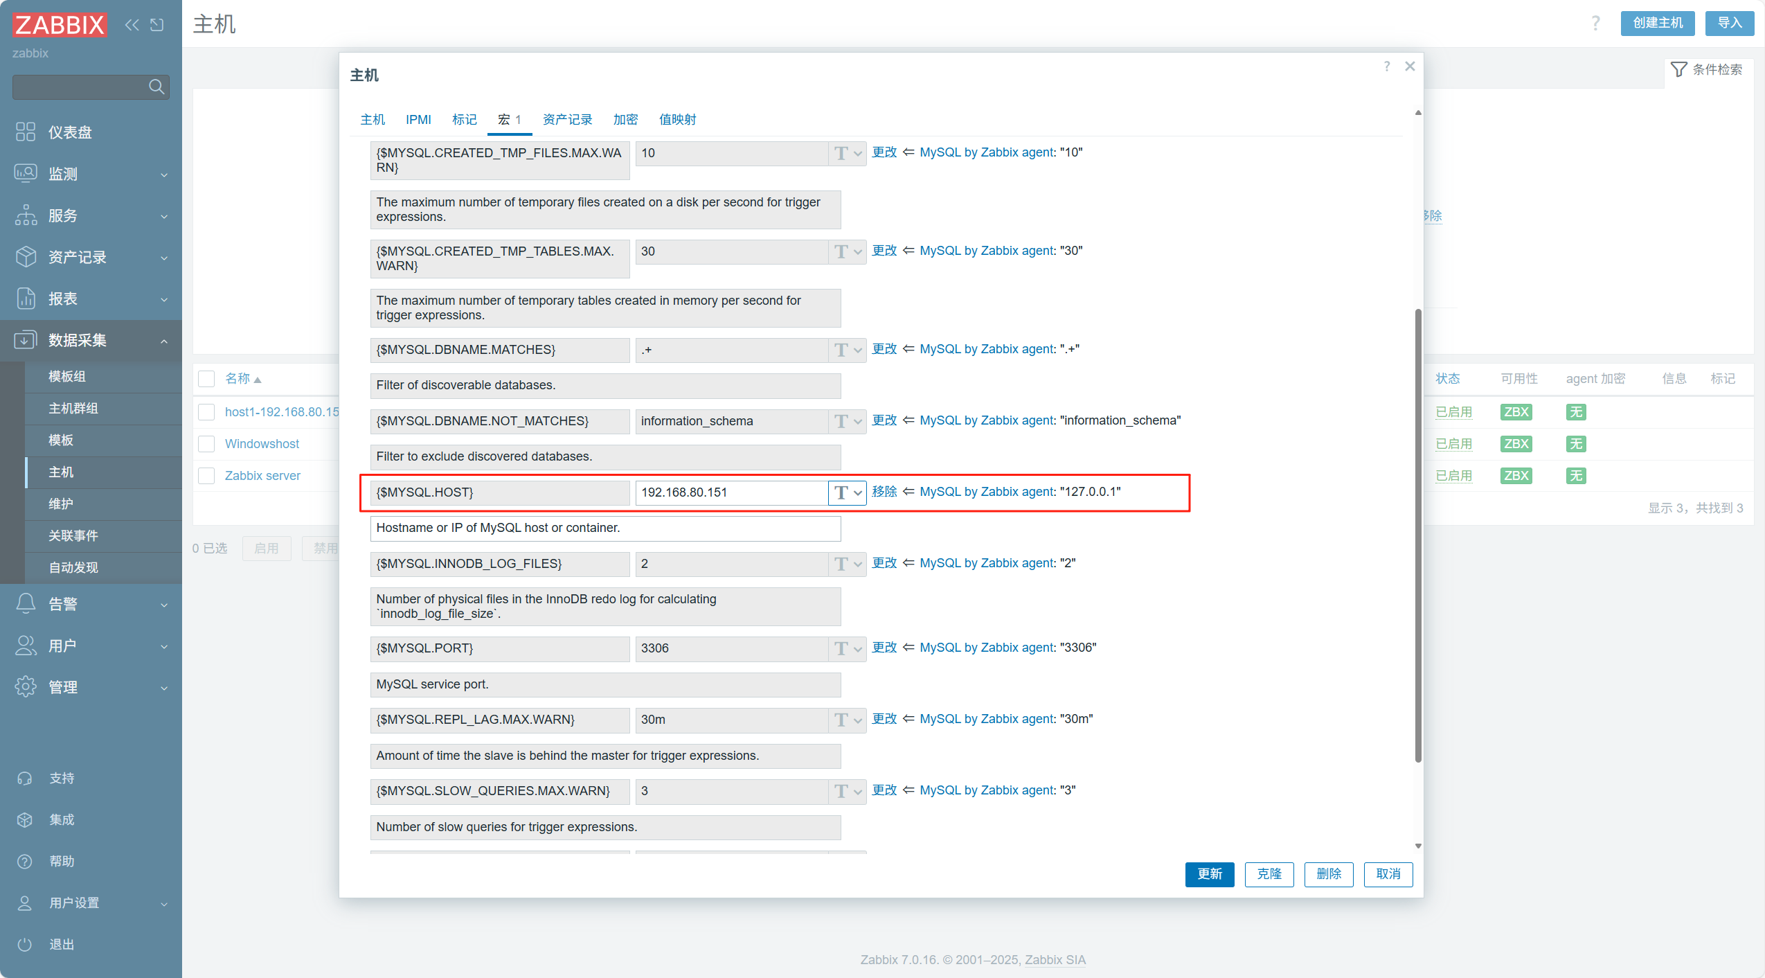Image resolution: width=1765 pixels, height=978 pixels.
Task: Click scrollbar down arrow in dialog
Action: pos(1418,846)
